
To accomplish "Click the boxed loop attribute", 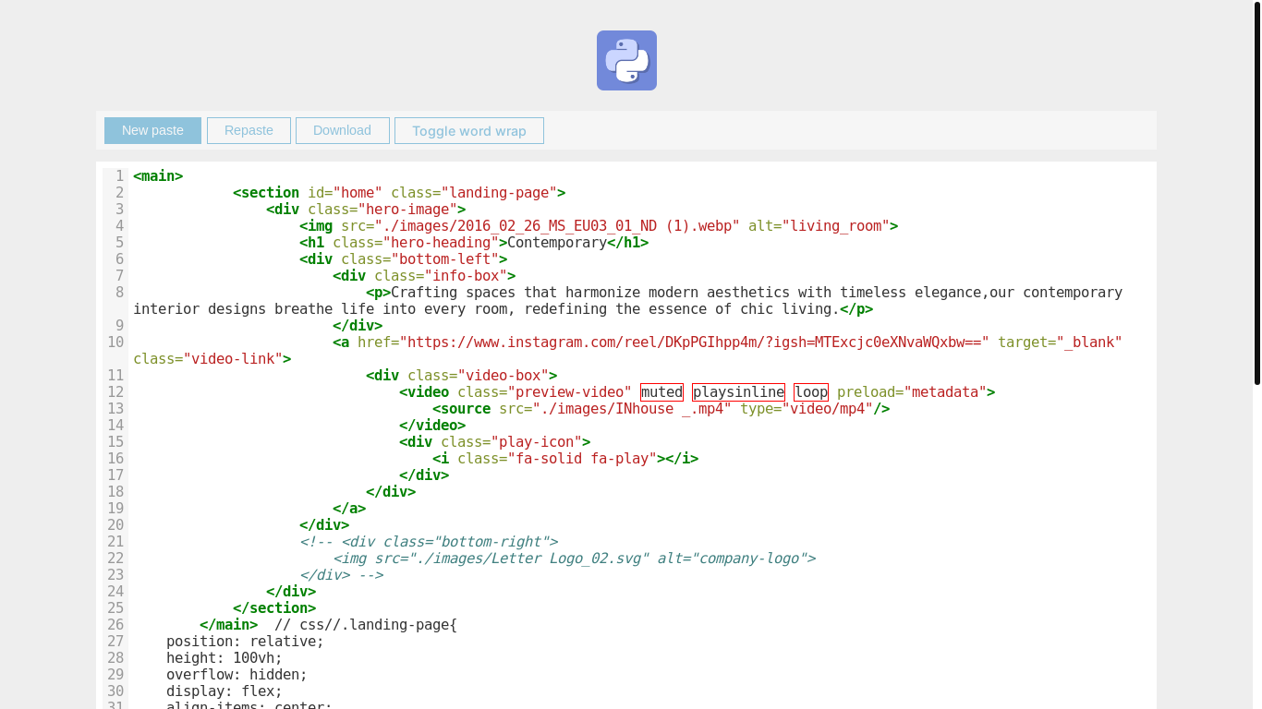I will pyautogui.click(x=811, y=392).
